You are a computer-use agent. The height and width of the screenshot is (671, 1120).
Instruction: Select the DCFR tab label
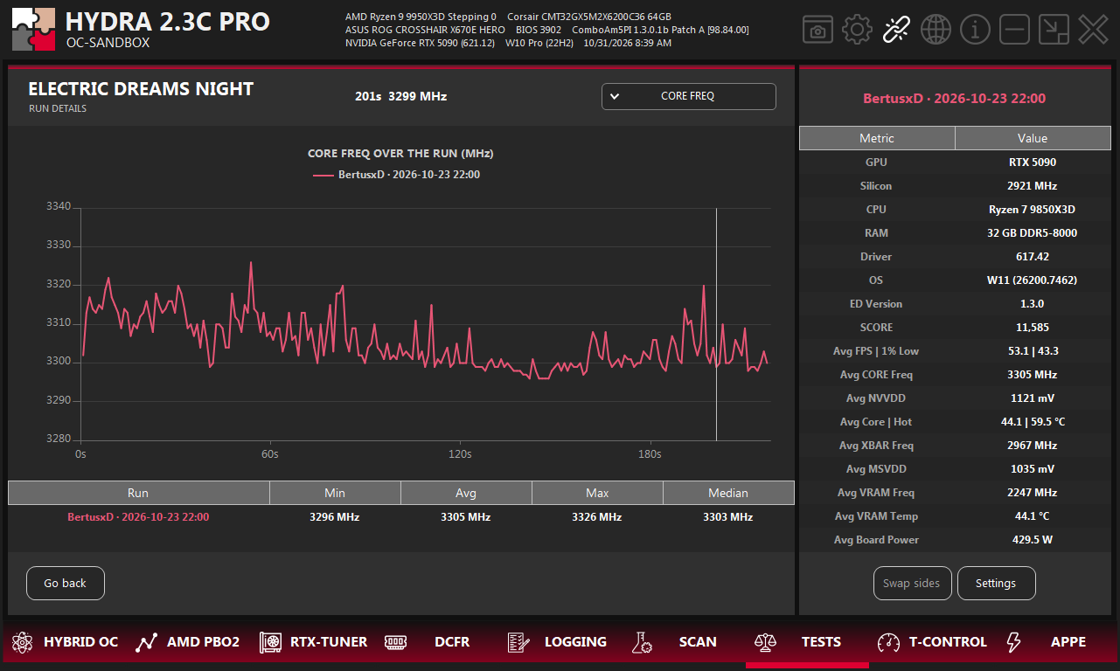pos(452,642)
